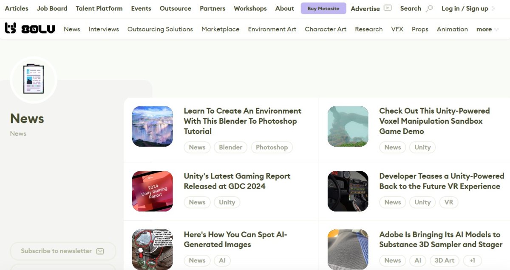510x270 pixels.
Task: Open the Blender to Photoshop tutorial thumbnail
Action: pyautogui.click(x=153, y=126)
